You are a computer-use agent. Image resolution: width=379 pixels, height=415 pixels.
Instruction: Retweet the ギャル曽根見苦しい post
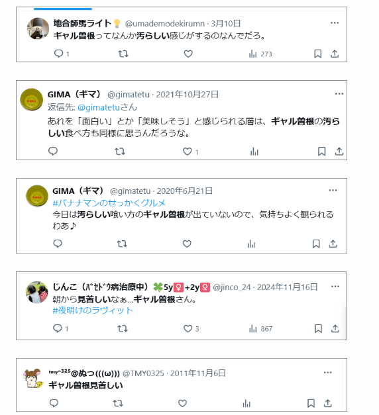pos(118,403)
